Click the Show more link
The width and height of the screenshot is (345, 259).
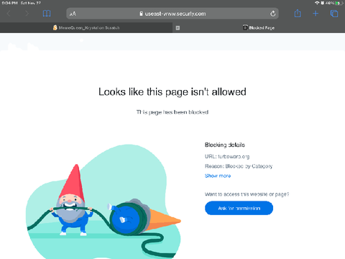pyautogui.click(x=218, y=176)
